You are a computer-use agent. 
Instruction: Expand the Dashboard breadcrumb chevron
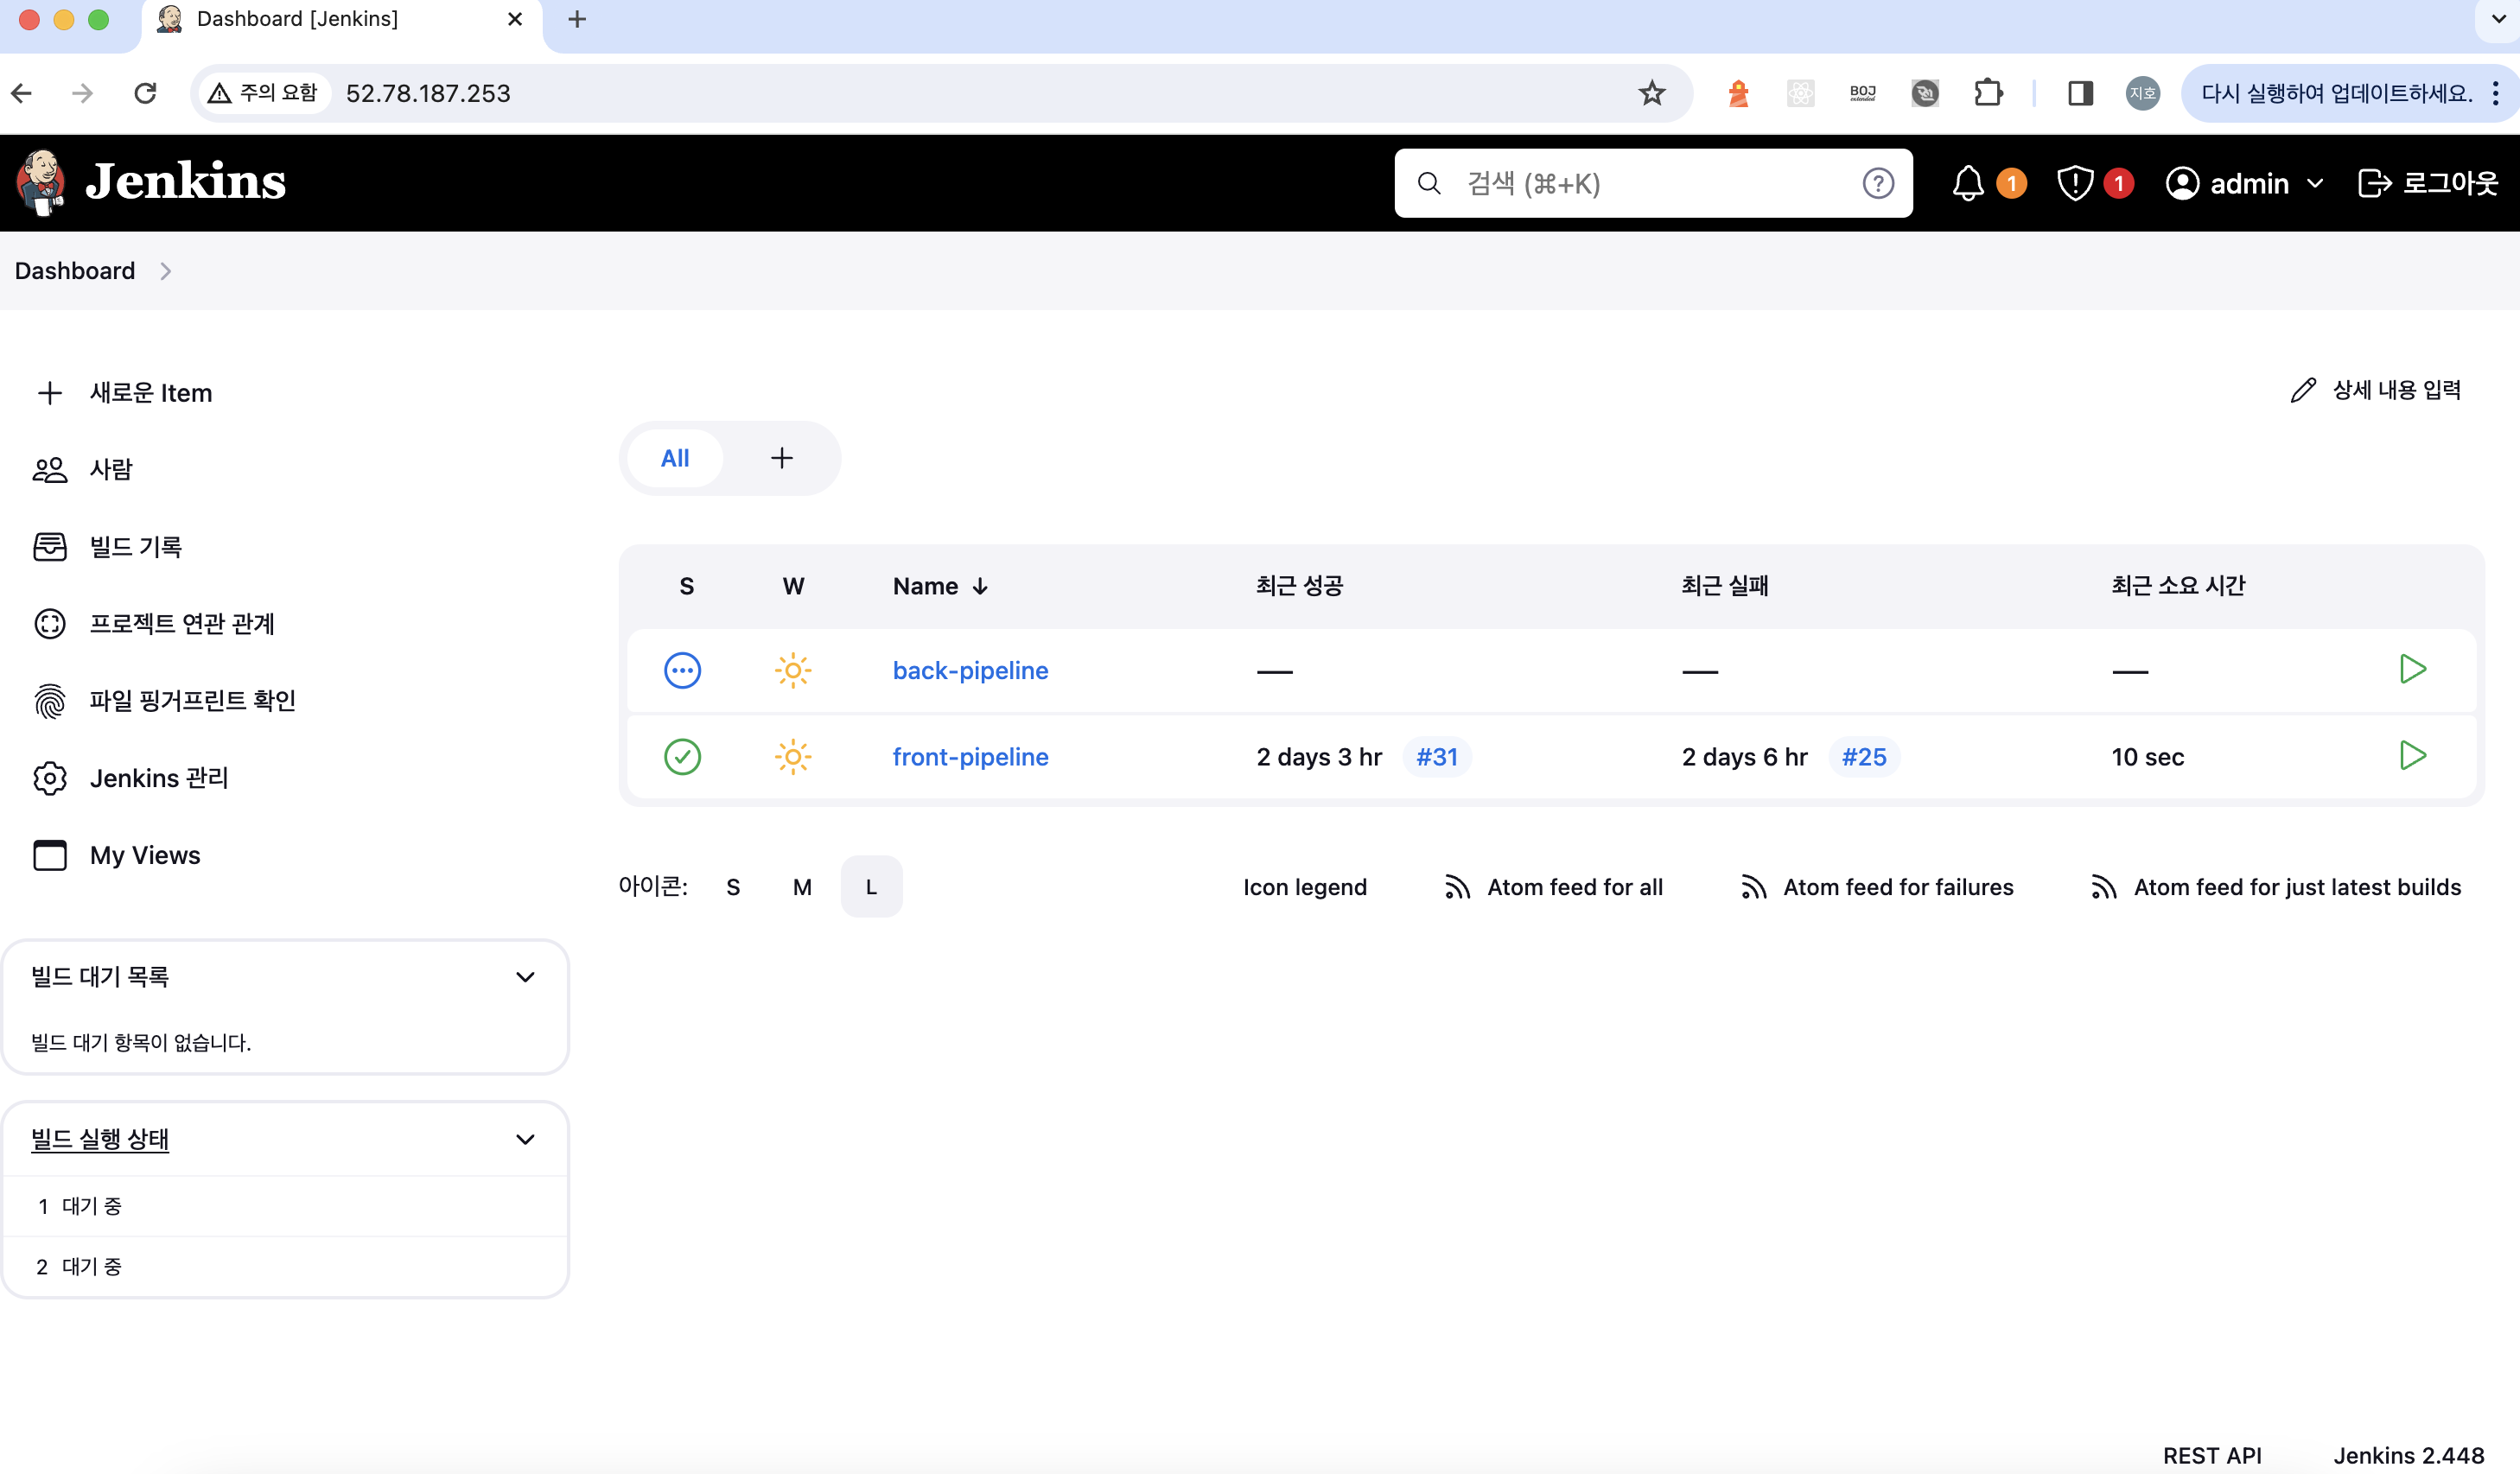pyautogui.click(x=166, y=271)
